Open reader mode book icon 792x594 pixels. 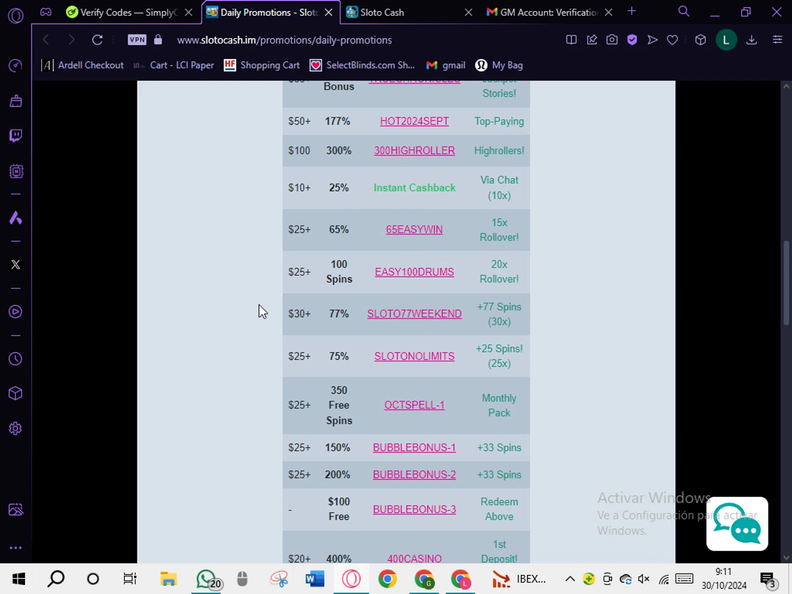pyautogui.click(x=571, y=40)
